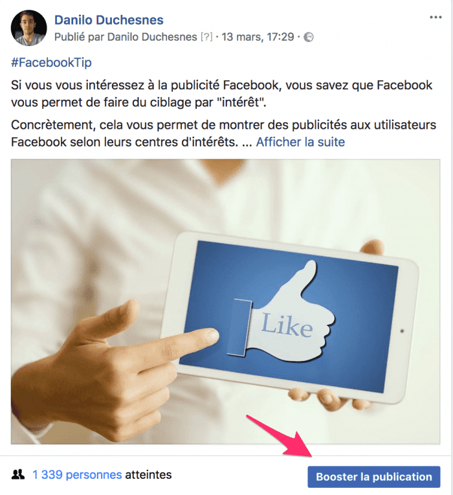The height and width of the screenshot is (495, 453).
Task: Open the post photo of the tablet
Action: tap(225, 301)
